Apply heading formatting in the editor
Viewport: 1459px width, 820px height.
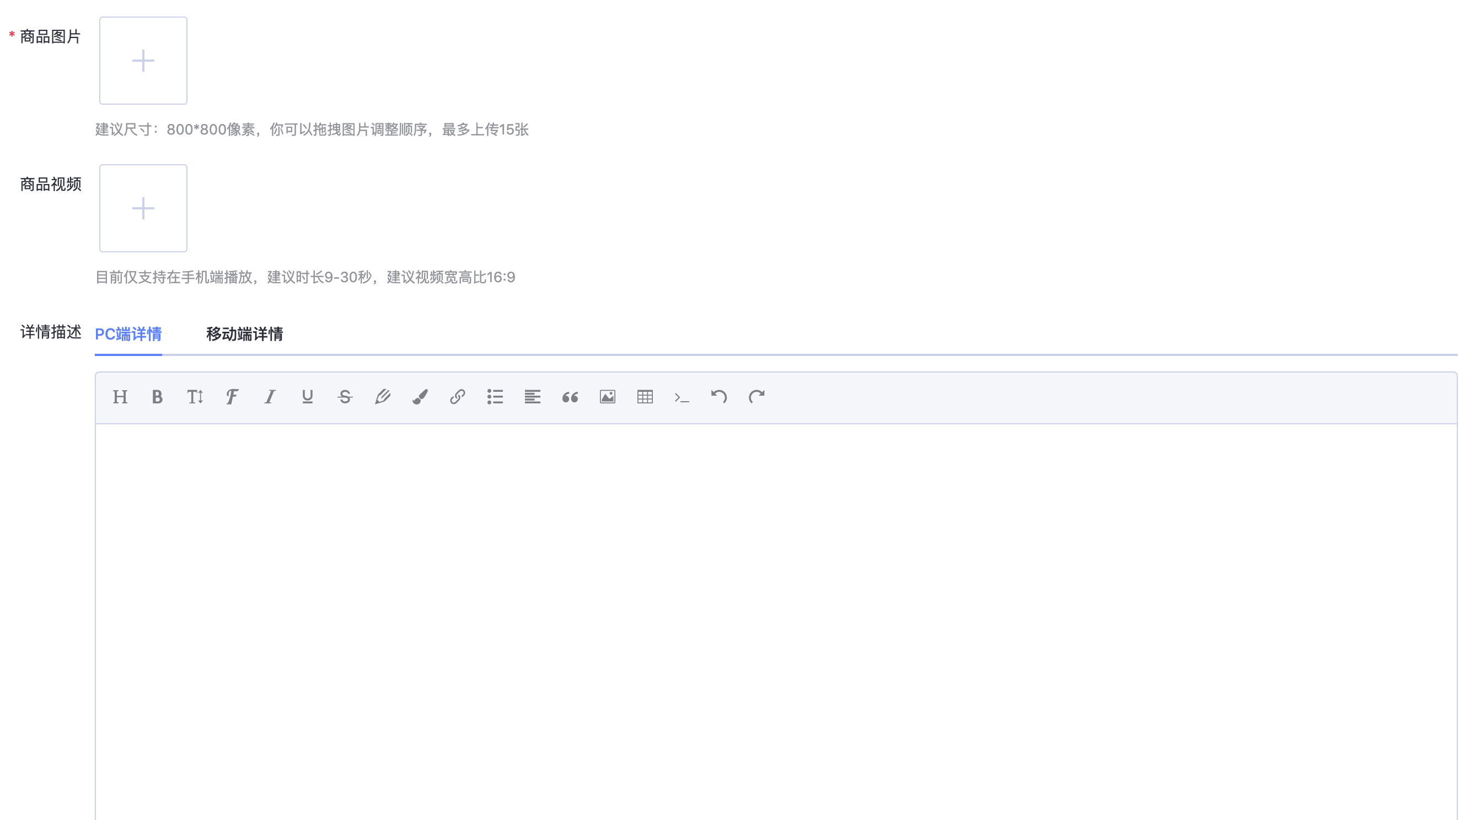click(120, 397)
